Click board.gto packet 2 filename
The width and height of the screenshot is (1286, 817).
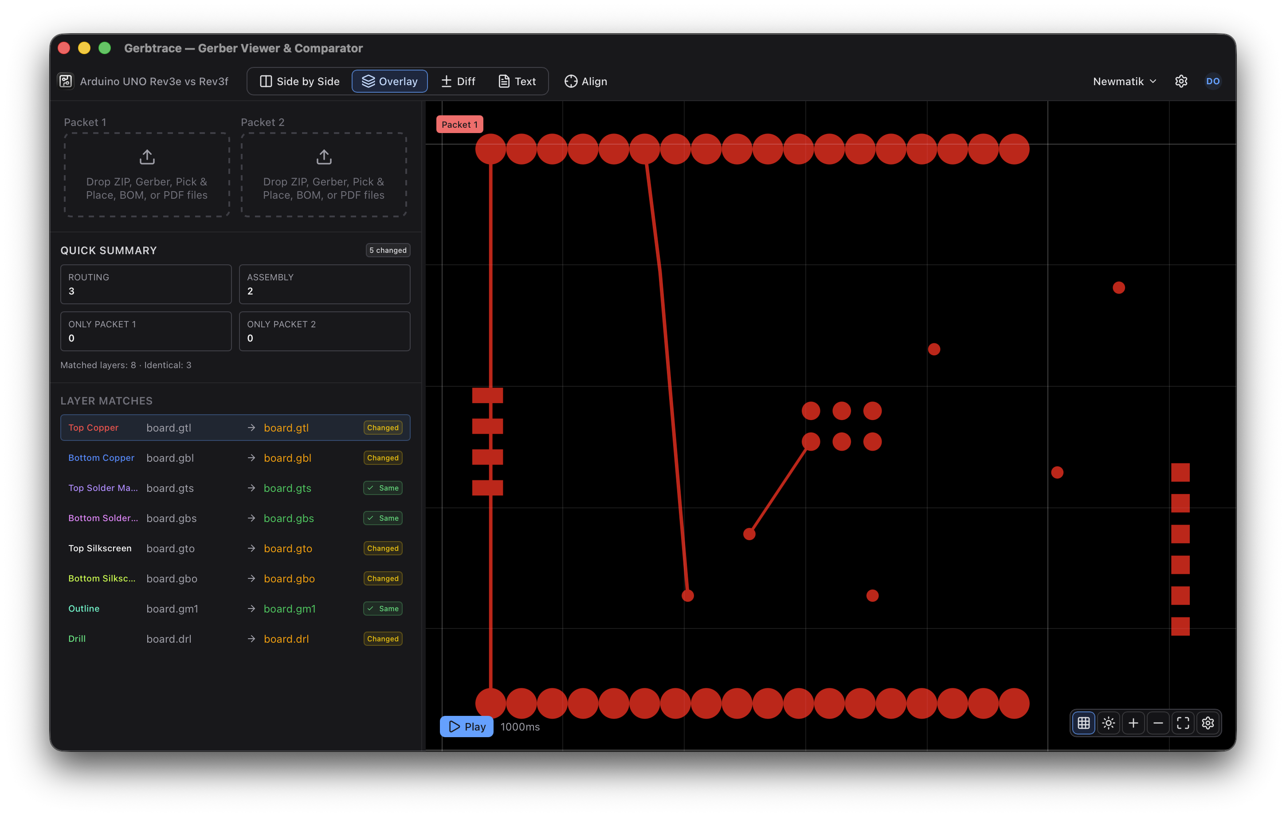click(x=288, y=548)
